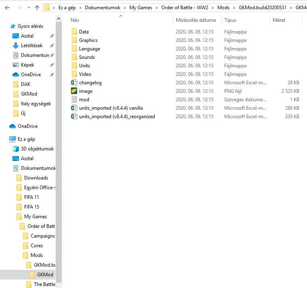This screenshot has height=288, width=307.
Task: Open the changelog Excel file
Action: tap(90, 83)
